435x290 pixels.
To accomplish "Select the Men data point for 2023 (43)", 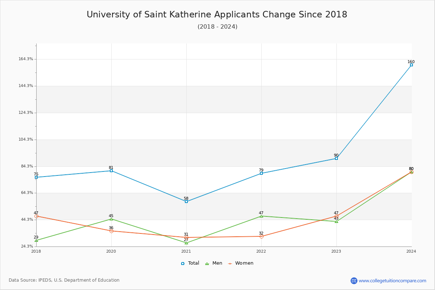I will pyautogui.click(x=336, y=221).
